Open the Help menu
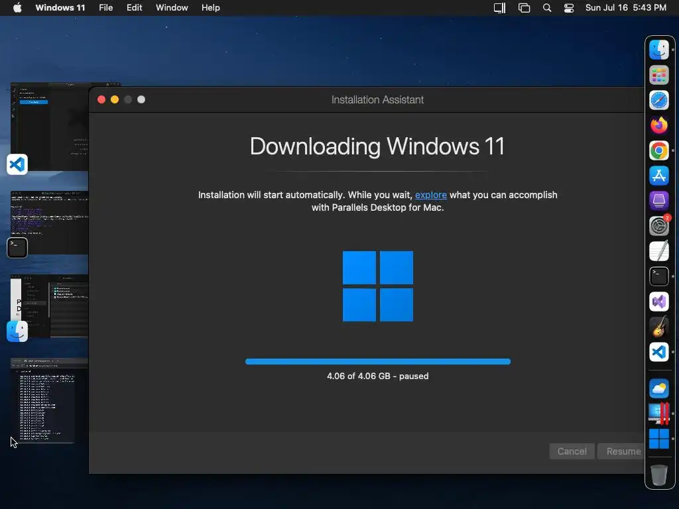 210,8
